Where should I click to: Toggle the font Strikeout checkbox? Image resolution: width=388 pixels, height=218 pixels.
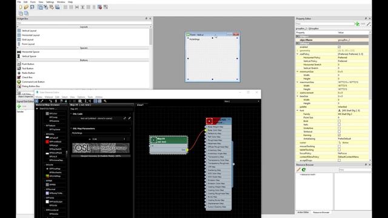339,132
